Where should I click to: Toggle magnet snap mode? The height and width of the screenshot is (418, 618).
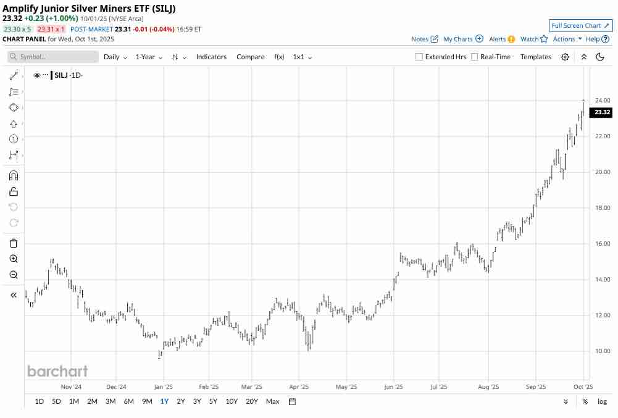tap(14, 175)
